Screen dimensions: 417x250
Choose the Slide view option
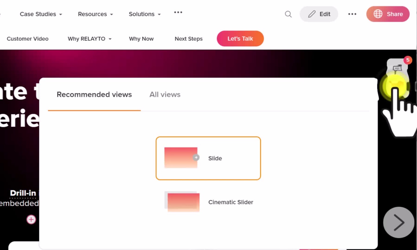(208, 158)
